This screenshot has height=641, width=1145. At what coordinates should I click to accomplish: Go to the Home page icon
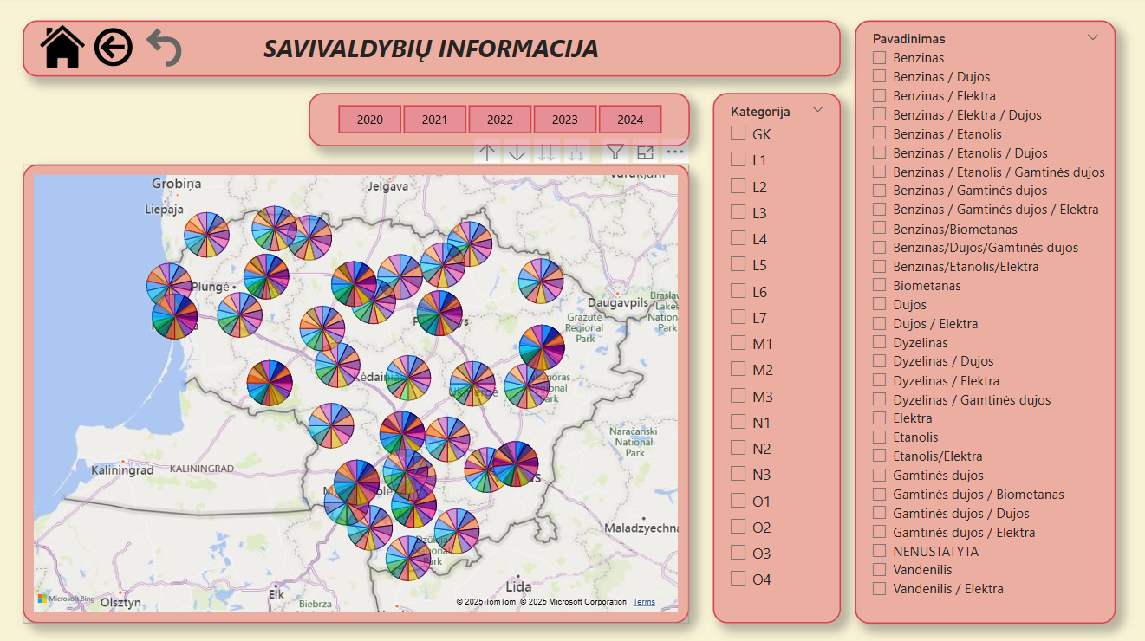pyautogui.click(x=62, y=47)
